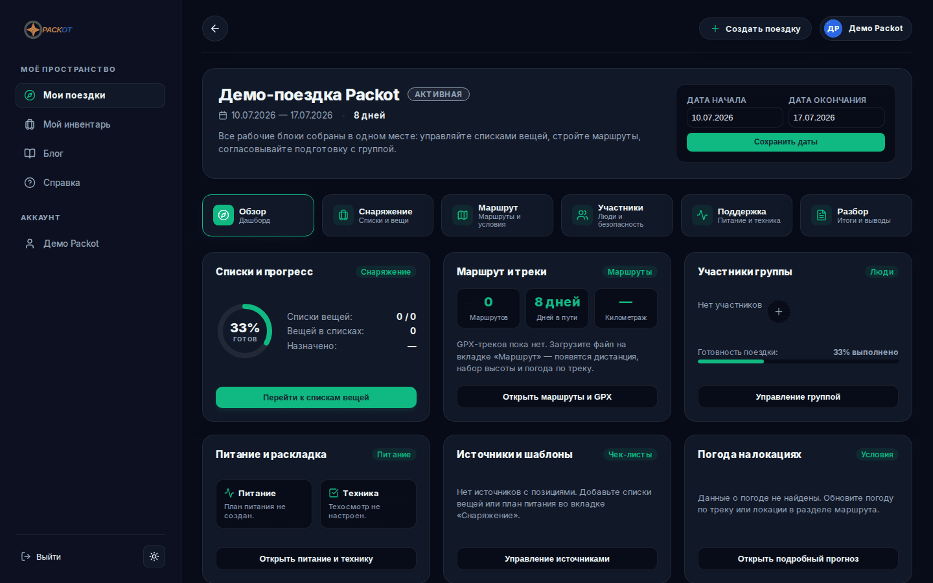The height and width of the screenshot is (583, 933).
Task: Click the compass icon on Обзор tab
Action: coord(224,215)
